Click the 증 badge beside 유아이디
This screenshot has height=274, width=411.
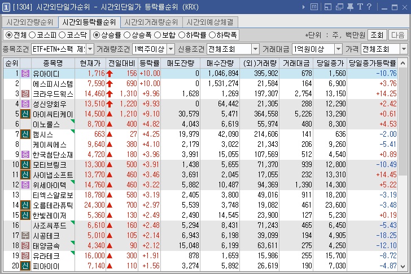click(x=25, y=73)
